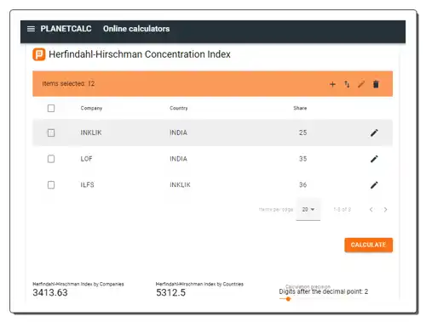The height and width of the screenshot is (322, 426).
Task: Toggle the checkbox for the INKLIK row
Action: point(51,133)
